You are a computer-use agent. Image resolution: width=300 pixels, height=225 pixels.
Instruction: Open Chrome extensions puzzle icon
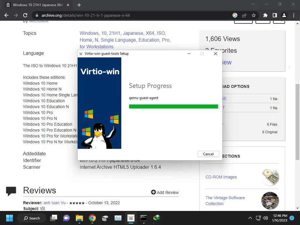(x=265, y=15)
